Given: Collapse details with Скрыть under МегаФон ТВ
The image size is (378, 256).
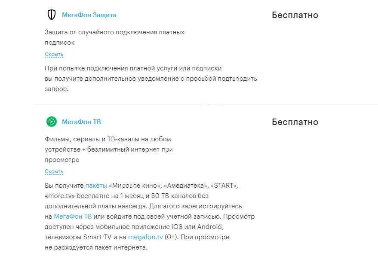Looking at the screenshot, I should (x=54, y=172).
